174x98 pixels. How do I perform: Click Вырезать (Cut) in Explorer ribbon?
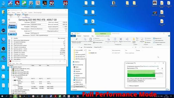96,38
